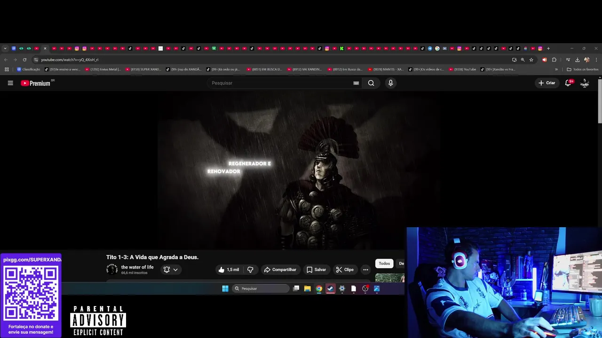Open the VAI XANDIN bookmark
This screenshot has height=338, width=602.
coord(305,69)
